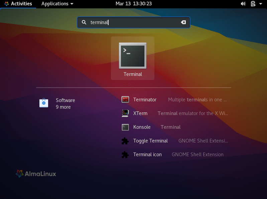
Task: Click the battery power icon in top bar
Action: [x=253, y=4]
